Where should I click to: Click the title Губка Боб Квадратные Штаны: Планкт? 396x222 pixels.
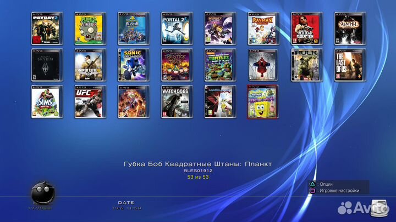(198, 164)
